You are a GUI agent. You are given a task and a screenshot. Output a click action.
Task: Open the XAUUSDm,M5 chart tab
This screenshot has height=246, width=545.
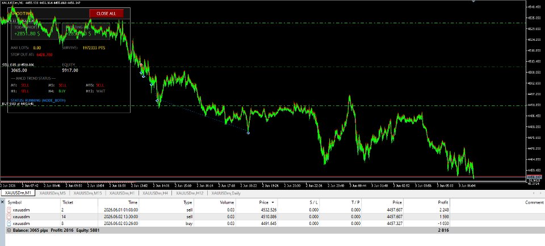(x=52, y=193)
